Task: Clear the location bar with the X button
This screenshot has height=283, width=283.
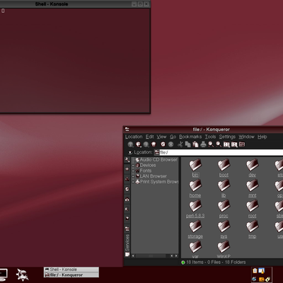Action: (x=130, y=153)
